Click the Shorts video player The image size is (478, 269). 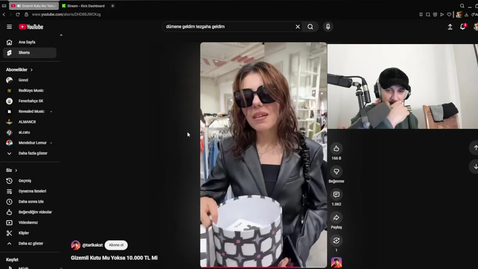264,155
